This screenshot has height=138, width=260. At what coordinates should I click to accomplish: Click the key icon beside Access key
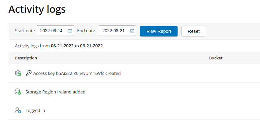click(x=29, y=73)
